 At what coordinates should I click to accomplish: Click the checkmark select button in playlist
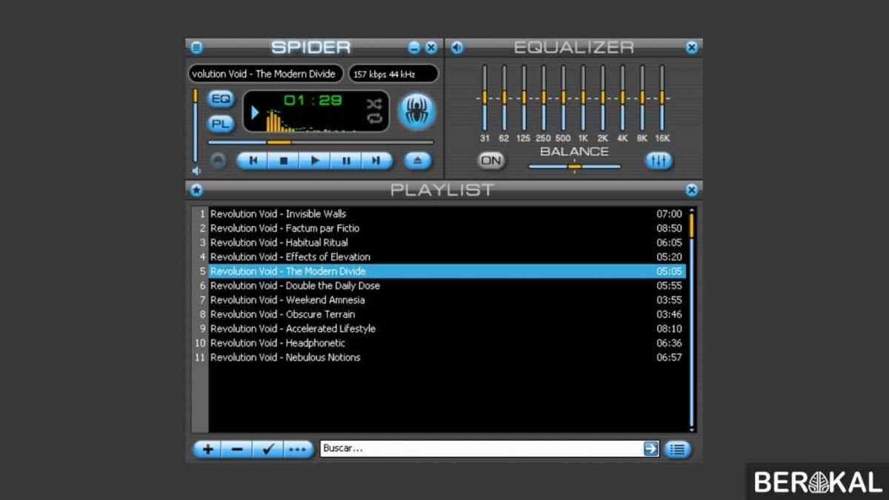(267, 449)
